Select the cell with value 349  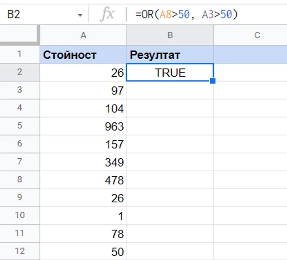point(83,162)
